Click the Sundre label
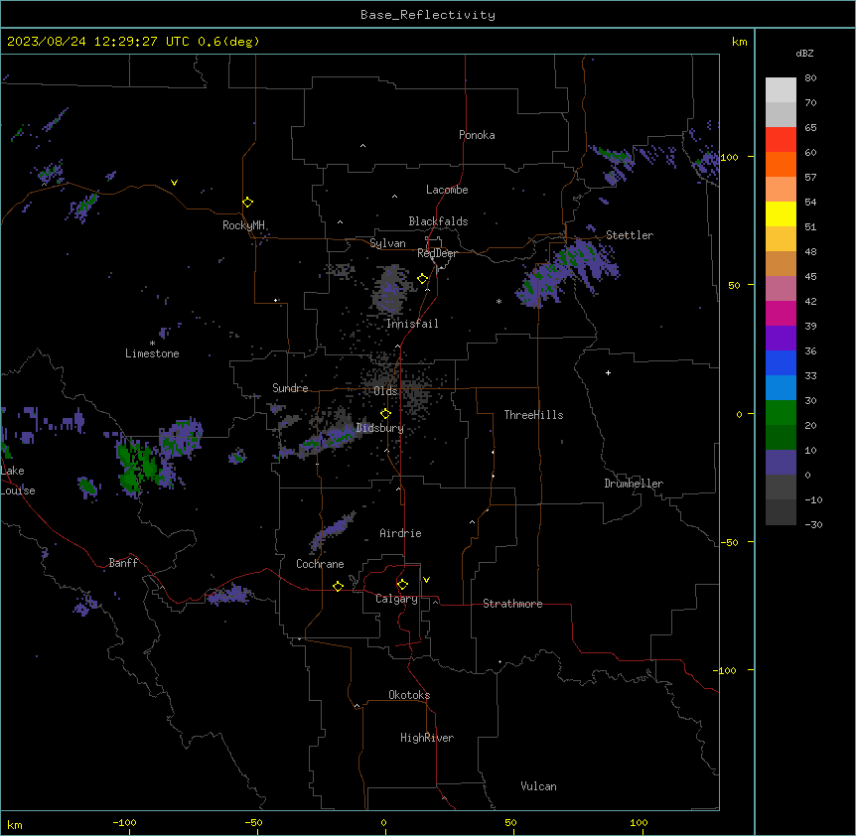This screenshot has height=836, width=856. (290, 388)
